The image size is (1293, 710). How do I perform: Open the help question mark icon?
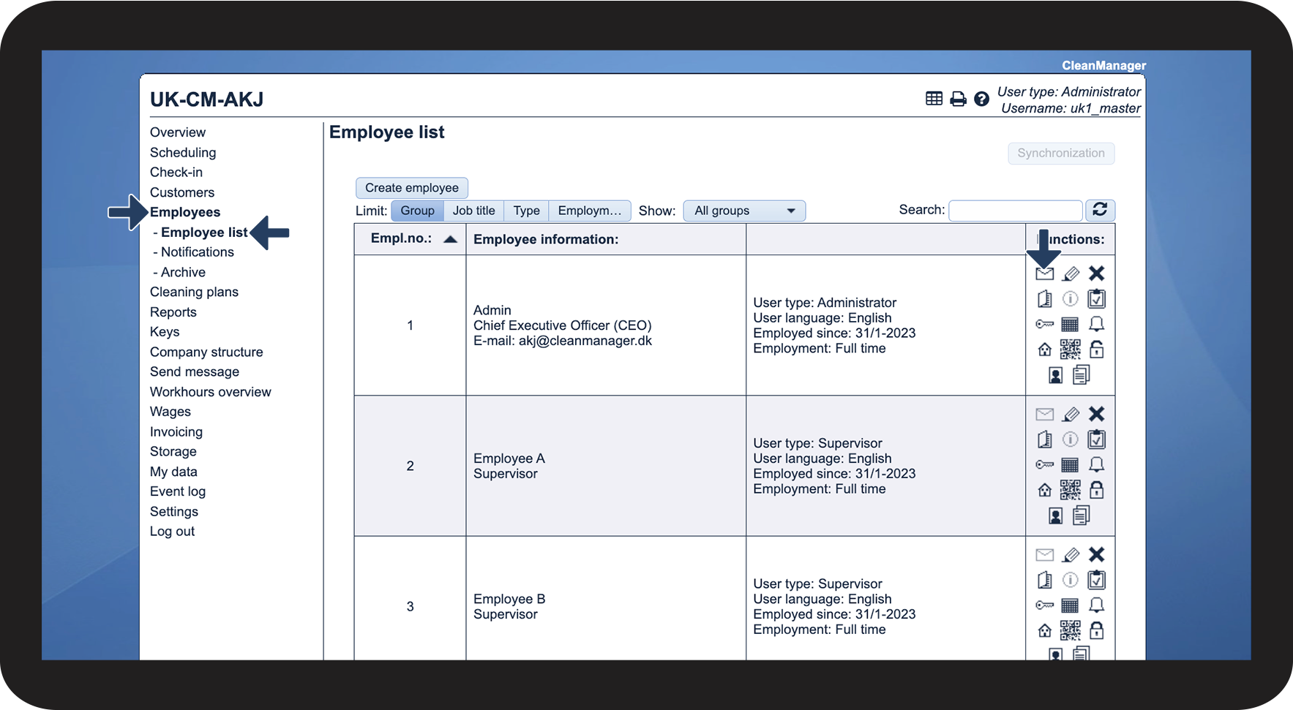982,99
